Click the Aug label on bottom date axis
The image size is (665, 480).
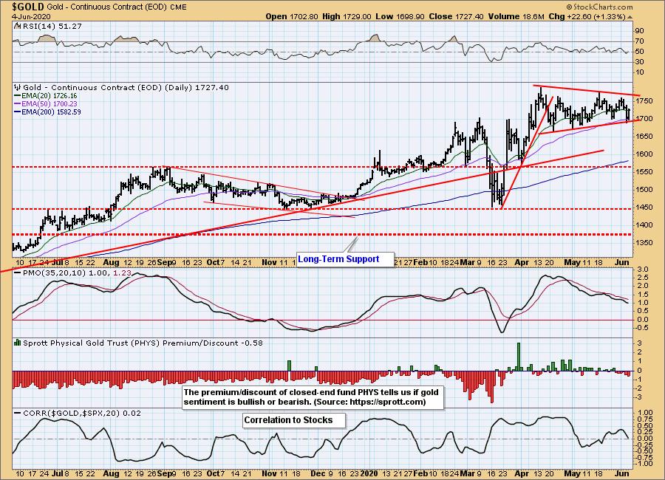(x=111, y=473)
